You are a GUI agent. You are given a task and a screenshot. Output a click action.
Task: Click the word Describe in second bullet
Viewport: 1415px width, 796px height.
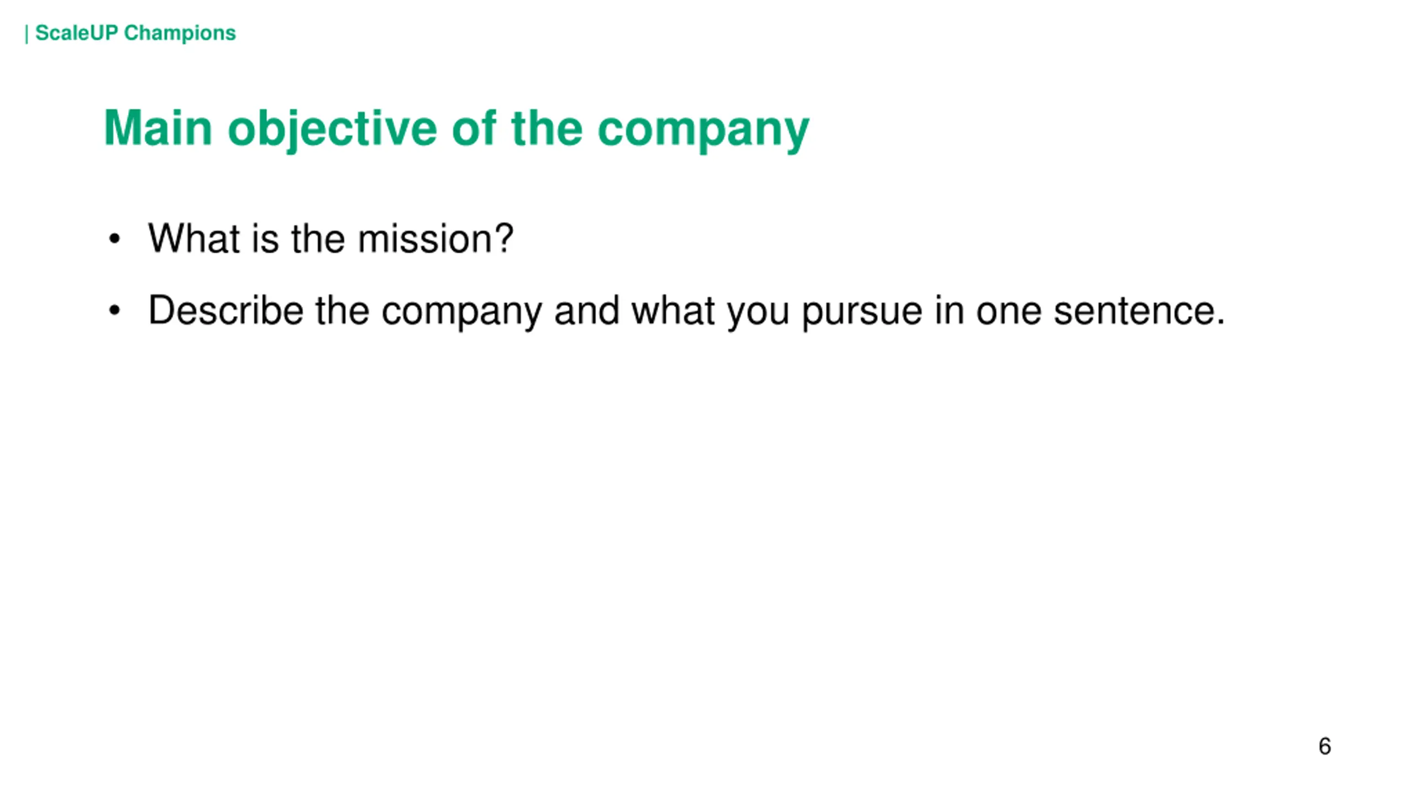(226, 310)
